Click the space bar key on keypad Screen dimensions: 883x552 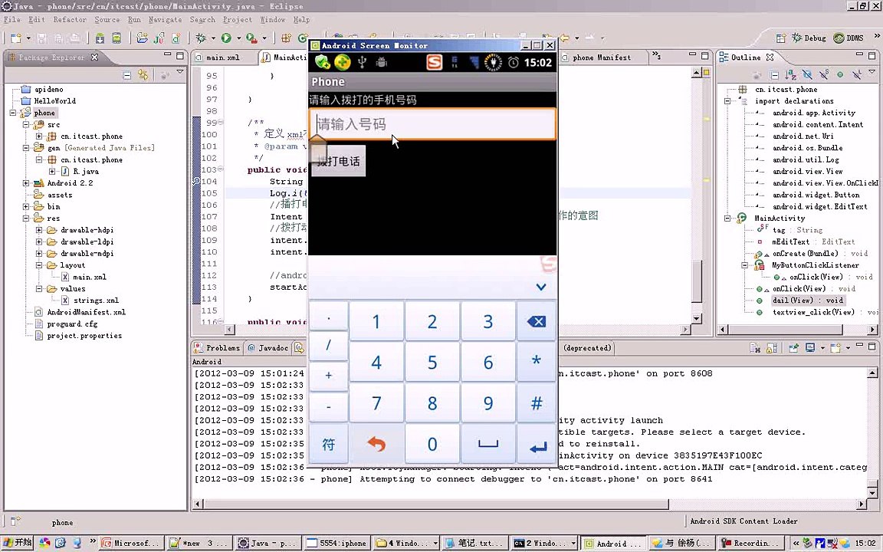(x=487, y=445)
